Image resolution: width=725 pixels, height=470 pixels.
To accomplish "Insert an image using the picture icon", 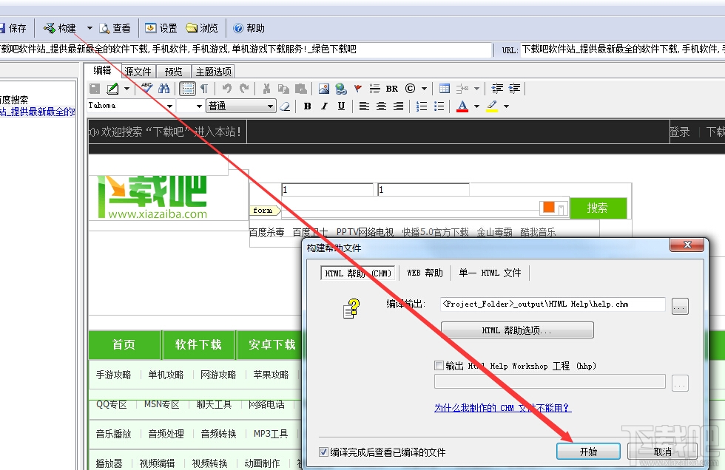I will coord(323,88).
